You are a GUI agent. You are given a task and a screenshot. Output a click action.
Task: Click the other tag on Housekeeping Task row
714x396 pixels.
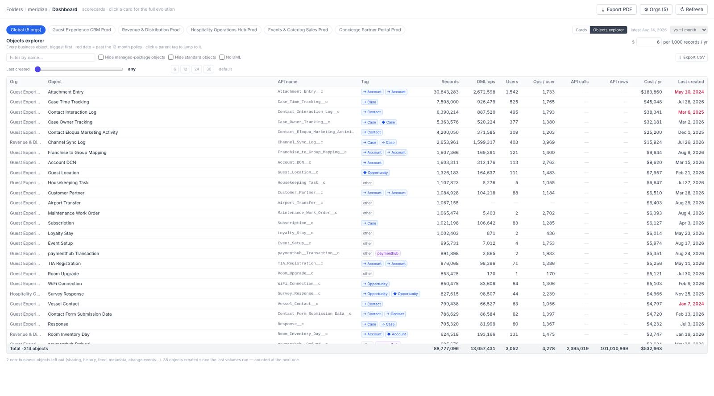367,183
